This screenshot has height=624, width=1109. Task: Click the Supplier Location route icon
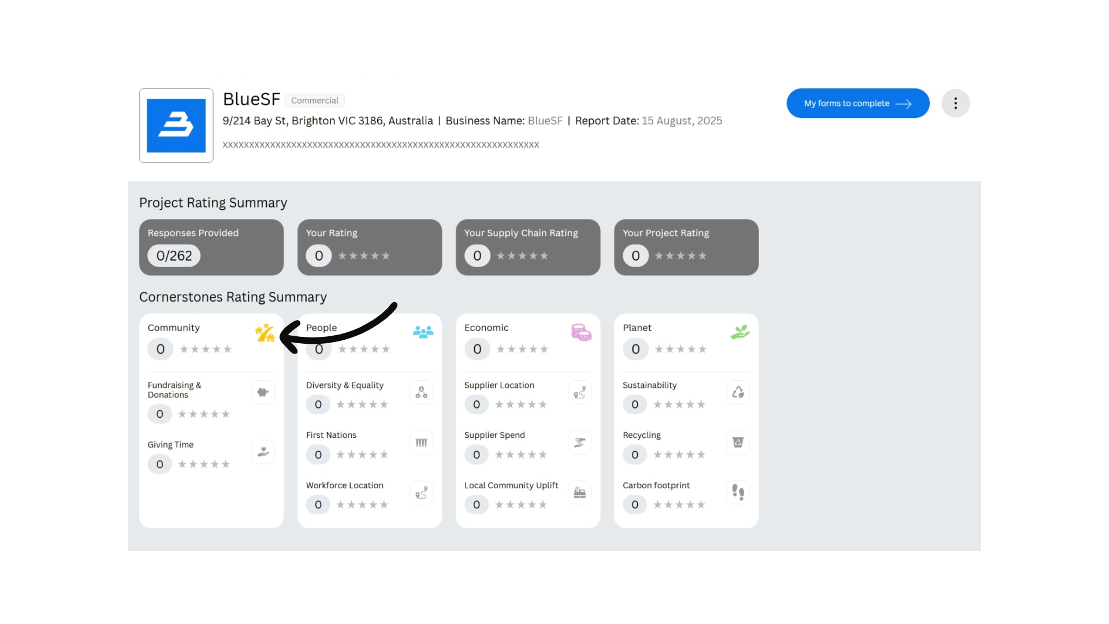click(580, 392)
